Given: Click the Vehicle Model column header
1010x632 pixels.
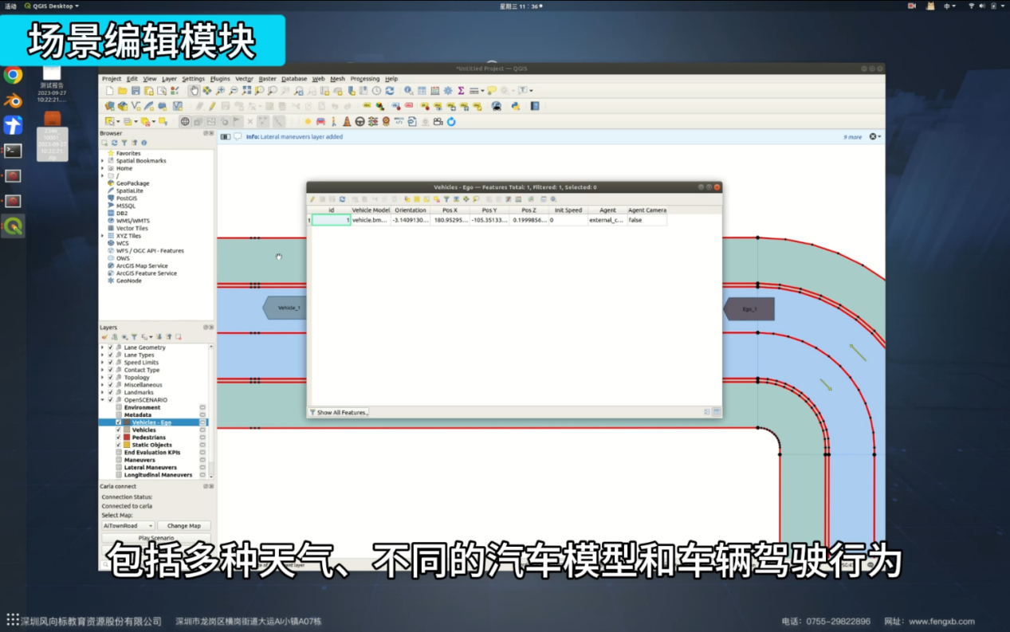Looking at the screenshot, I should coord(371,210).
